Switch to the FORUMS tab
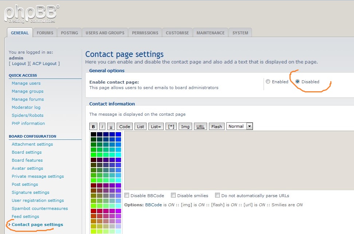Viewport: 354px width, 234px height. [45, 33]
